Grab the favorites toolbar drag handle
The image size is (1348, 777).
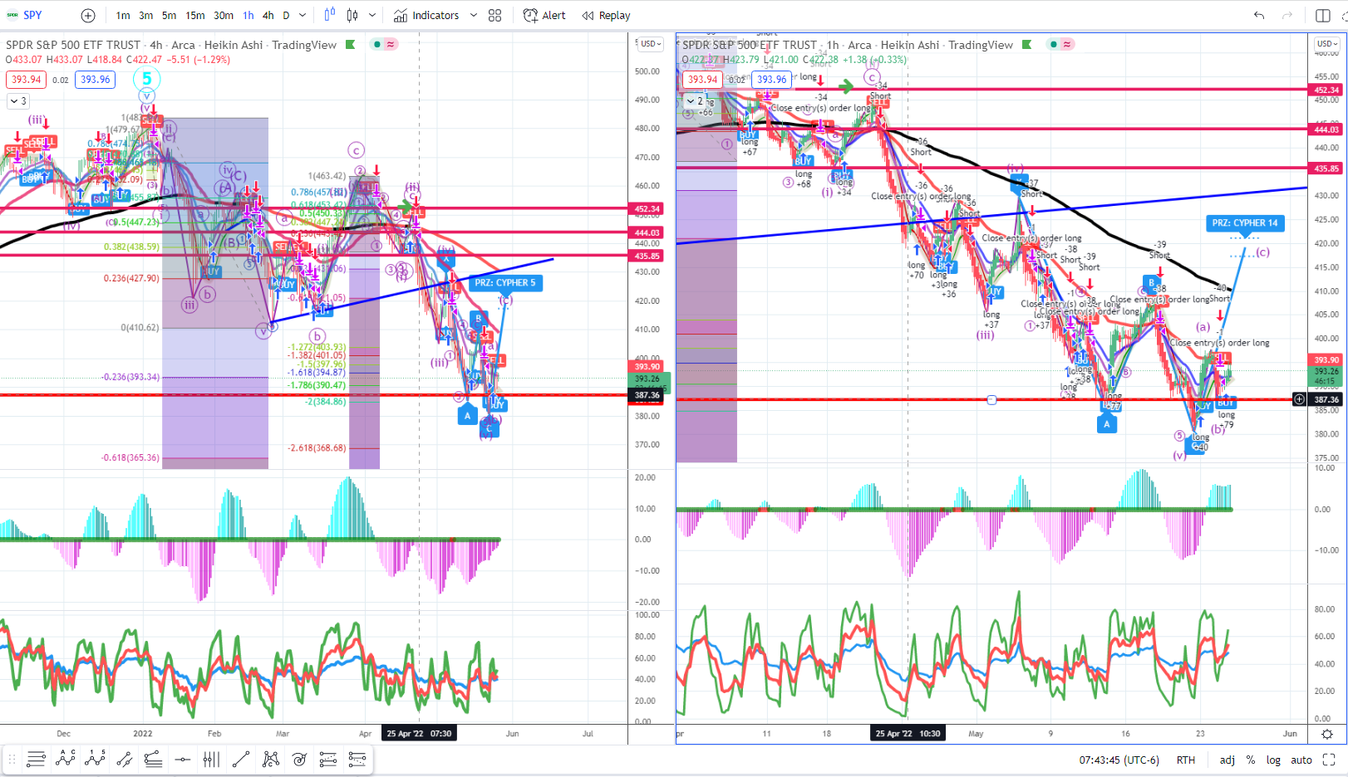click(x=12, y=759)
